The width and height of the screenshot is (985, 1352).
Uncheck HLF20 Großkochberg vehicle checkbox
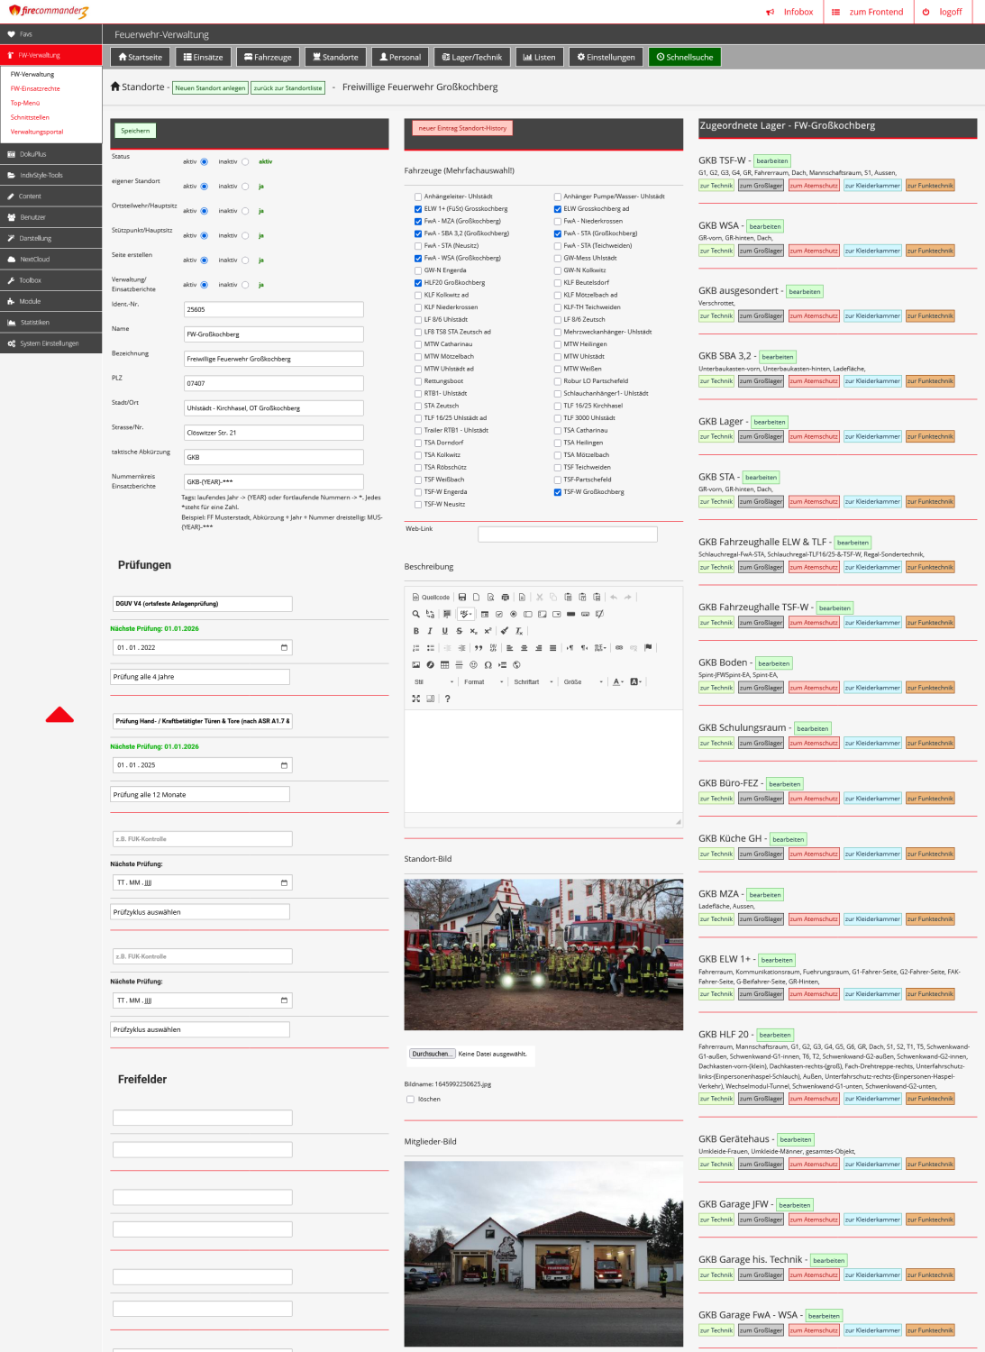click(x=418, y=283)
